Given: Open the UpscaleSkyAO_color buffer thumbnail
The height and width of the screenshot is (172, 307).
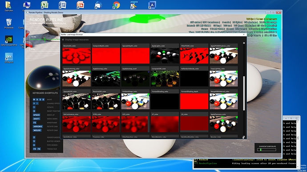Looking at the screenshot, I should click(135, 56).
